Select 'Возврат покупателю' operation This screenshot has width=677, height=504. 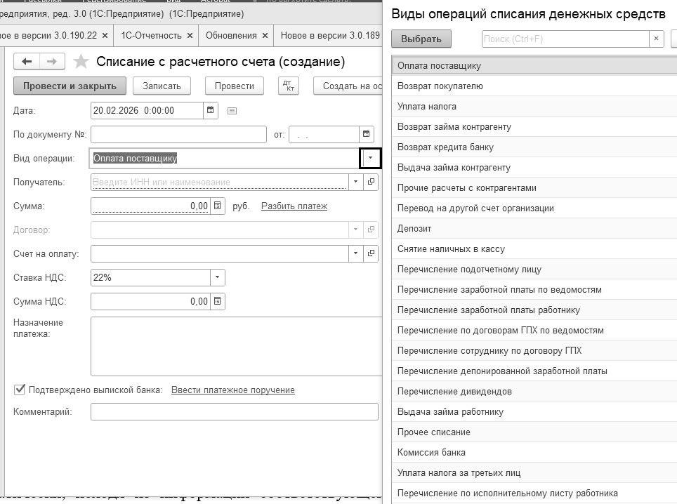(534, 86)
